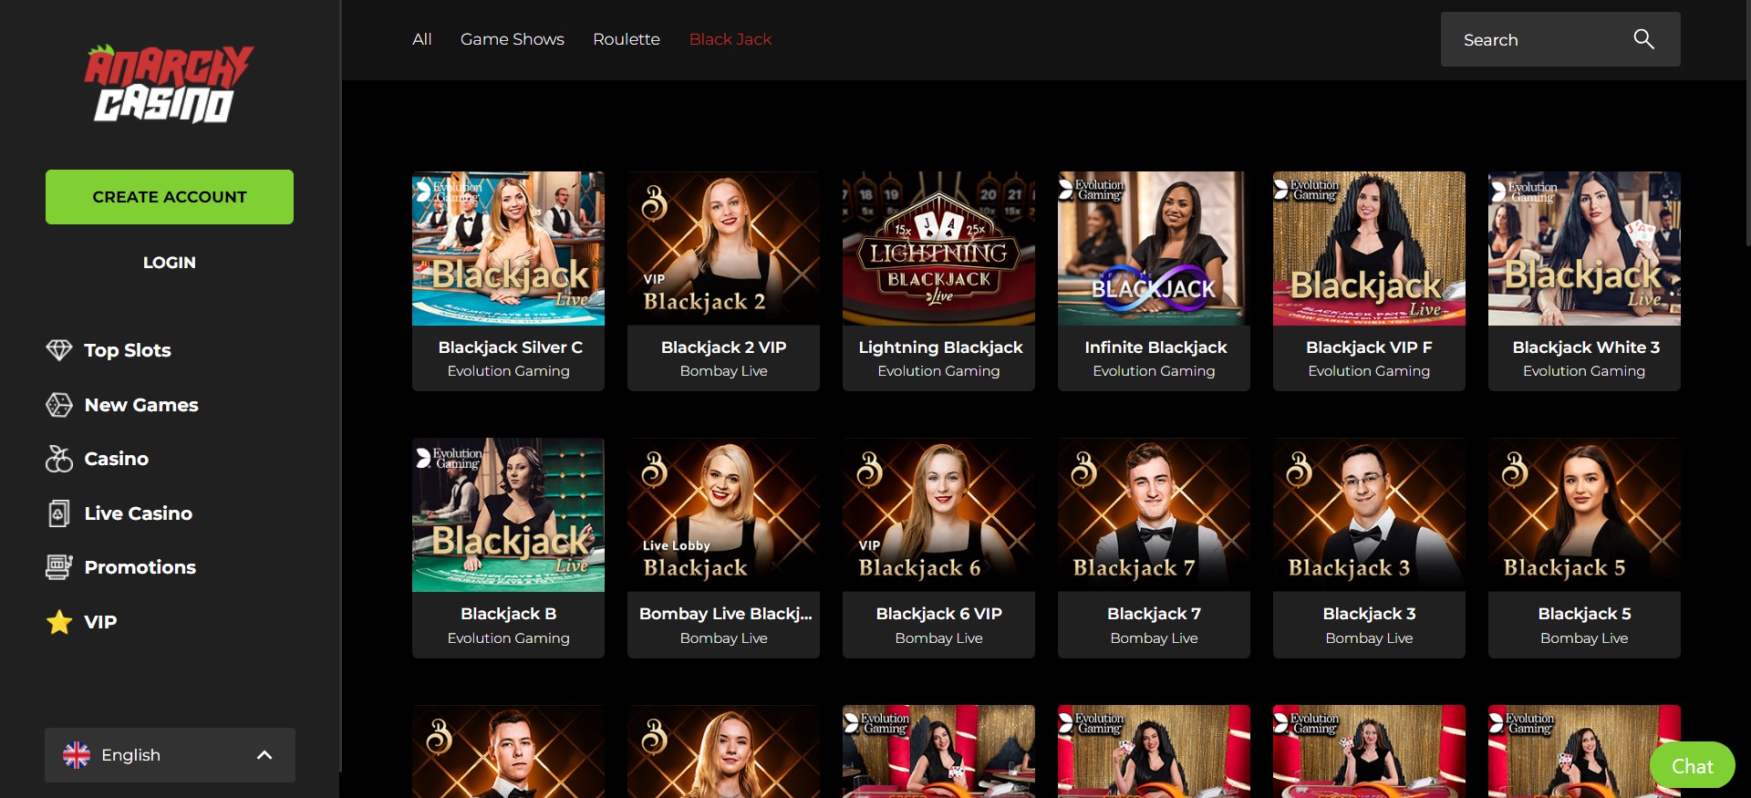Click the Blackjack B title text
The image size is (1751, 798).
[508, 614]
